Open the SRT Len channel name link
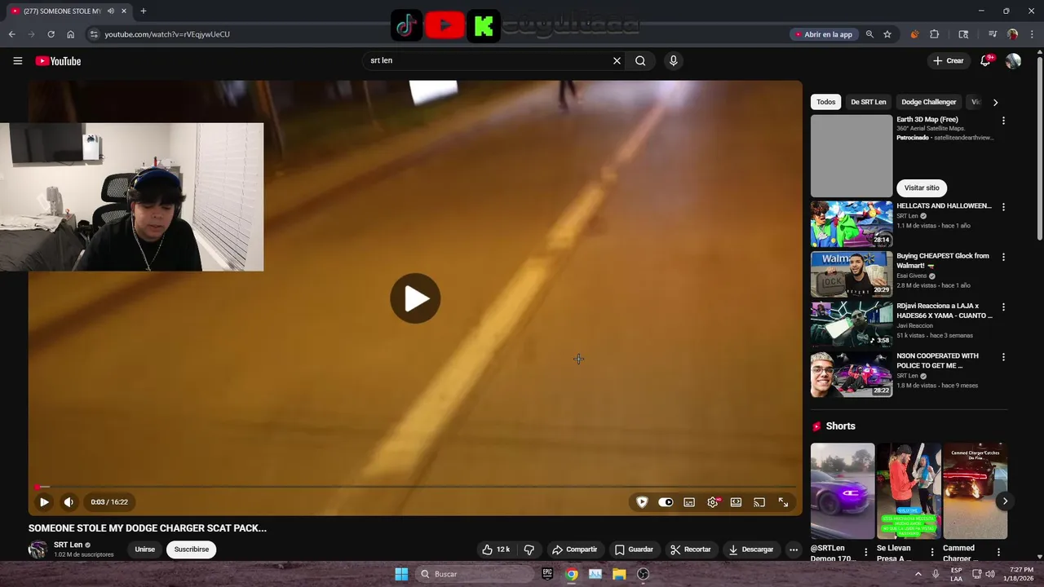This screenshot has width=1044, height=587. 68,545
